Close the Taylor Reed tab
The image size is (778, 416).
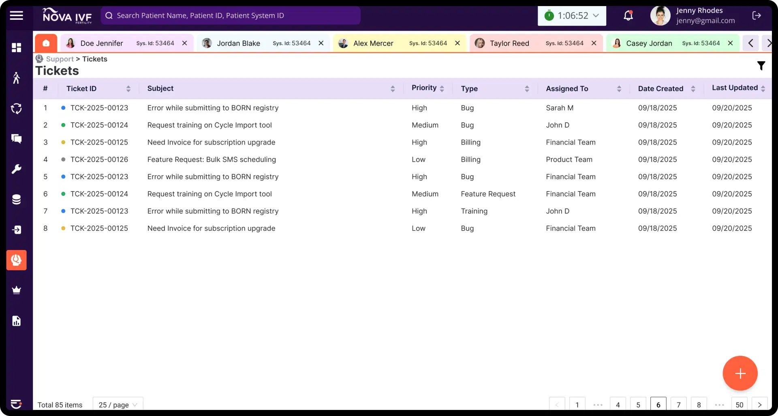click(x=594, y=43)
